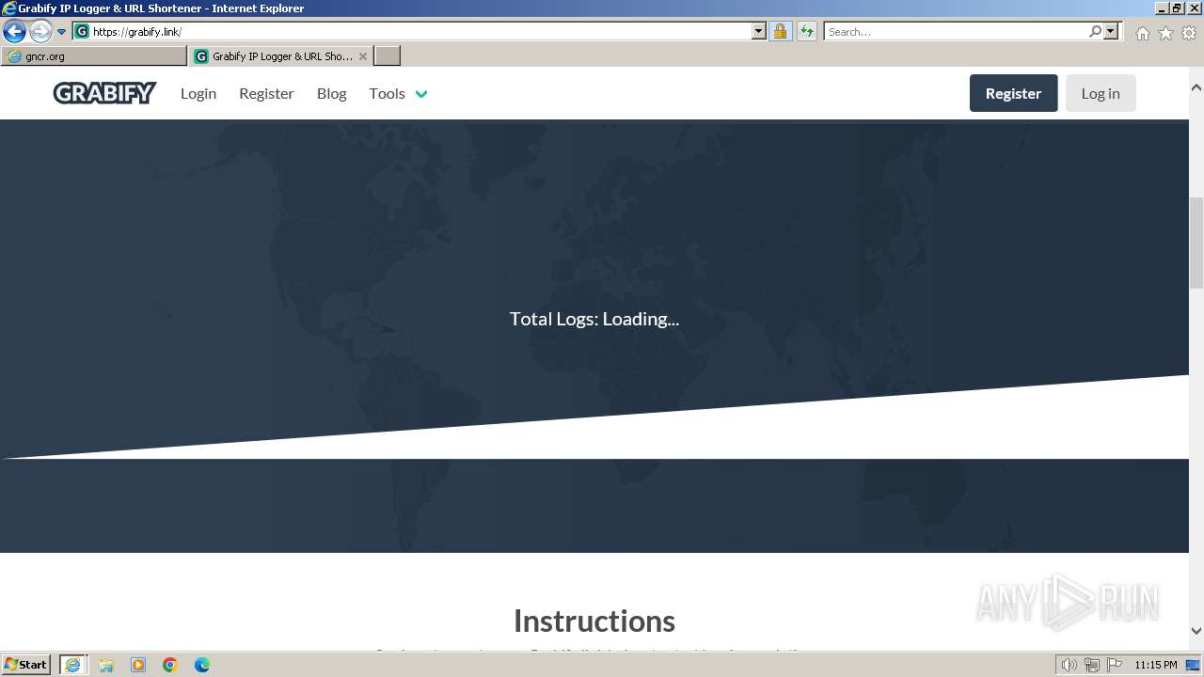Click the page scrollbar down arrow

[x=1196, y=631]
